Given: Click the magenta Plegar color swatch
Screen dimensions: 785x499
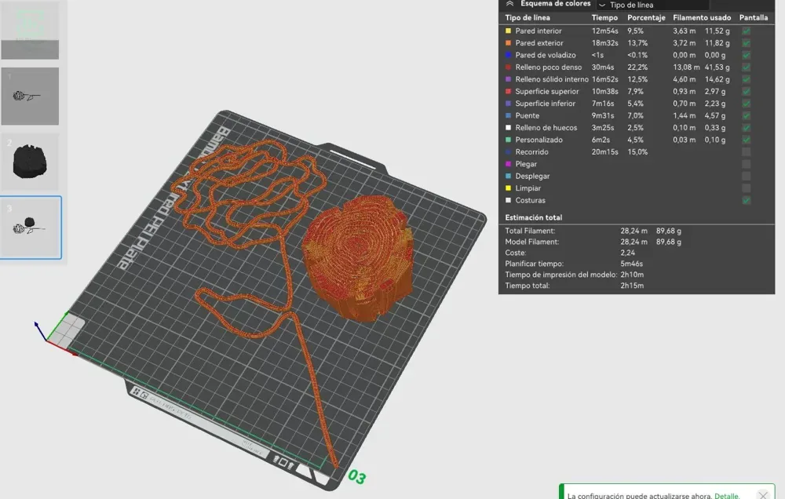Looking at the screenshot, I should click(508, 164).
